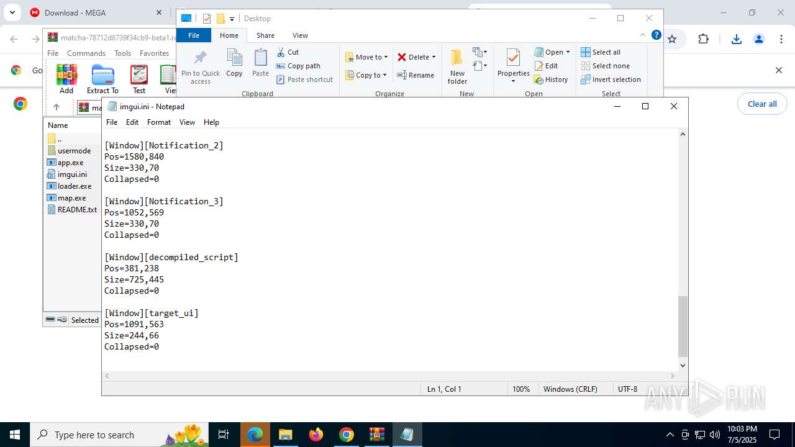795x447 pixels.
Task: Click WinRAR Test toolbar icon
Action: 139,79
